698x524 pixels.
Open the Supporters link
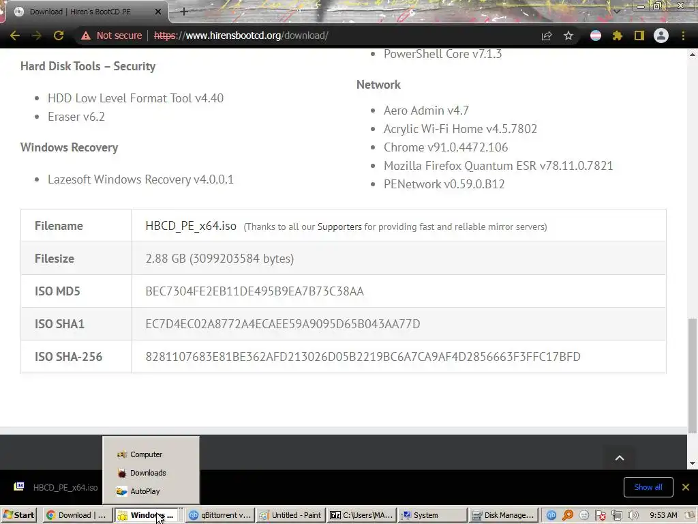[x=339, y=227]
